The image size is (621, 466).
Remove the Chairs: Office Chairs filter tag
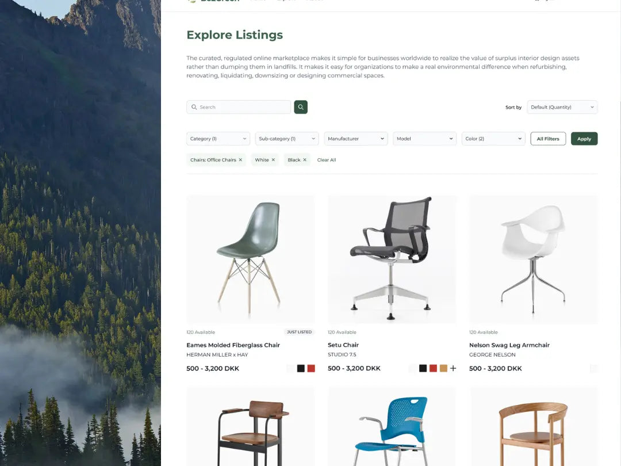coord(240,160)
